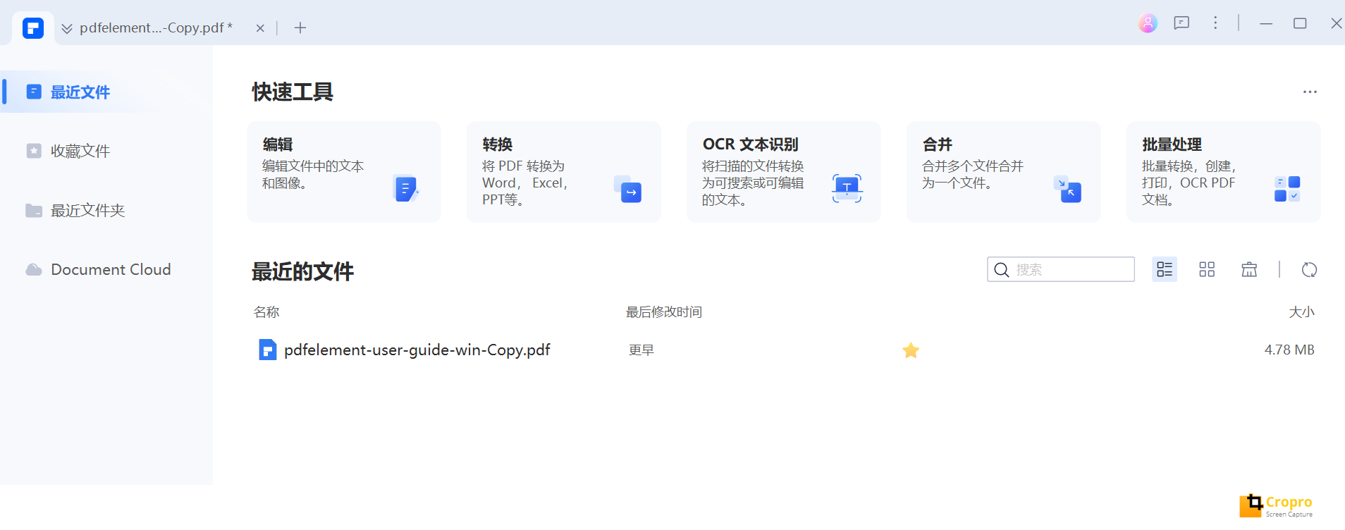Screen dimensions: 1345x530
Task: Open Document Cloud in the sidebar
Action: (x=111, y=270)
